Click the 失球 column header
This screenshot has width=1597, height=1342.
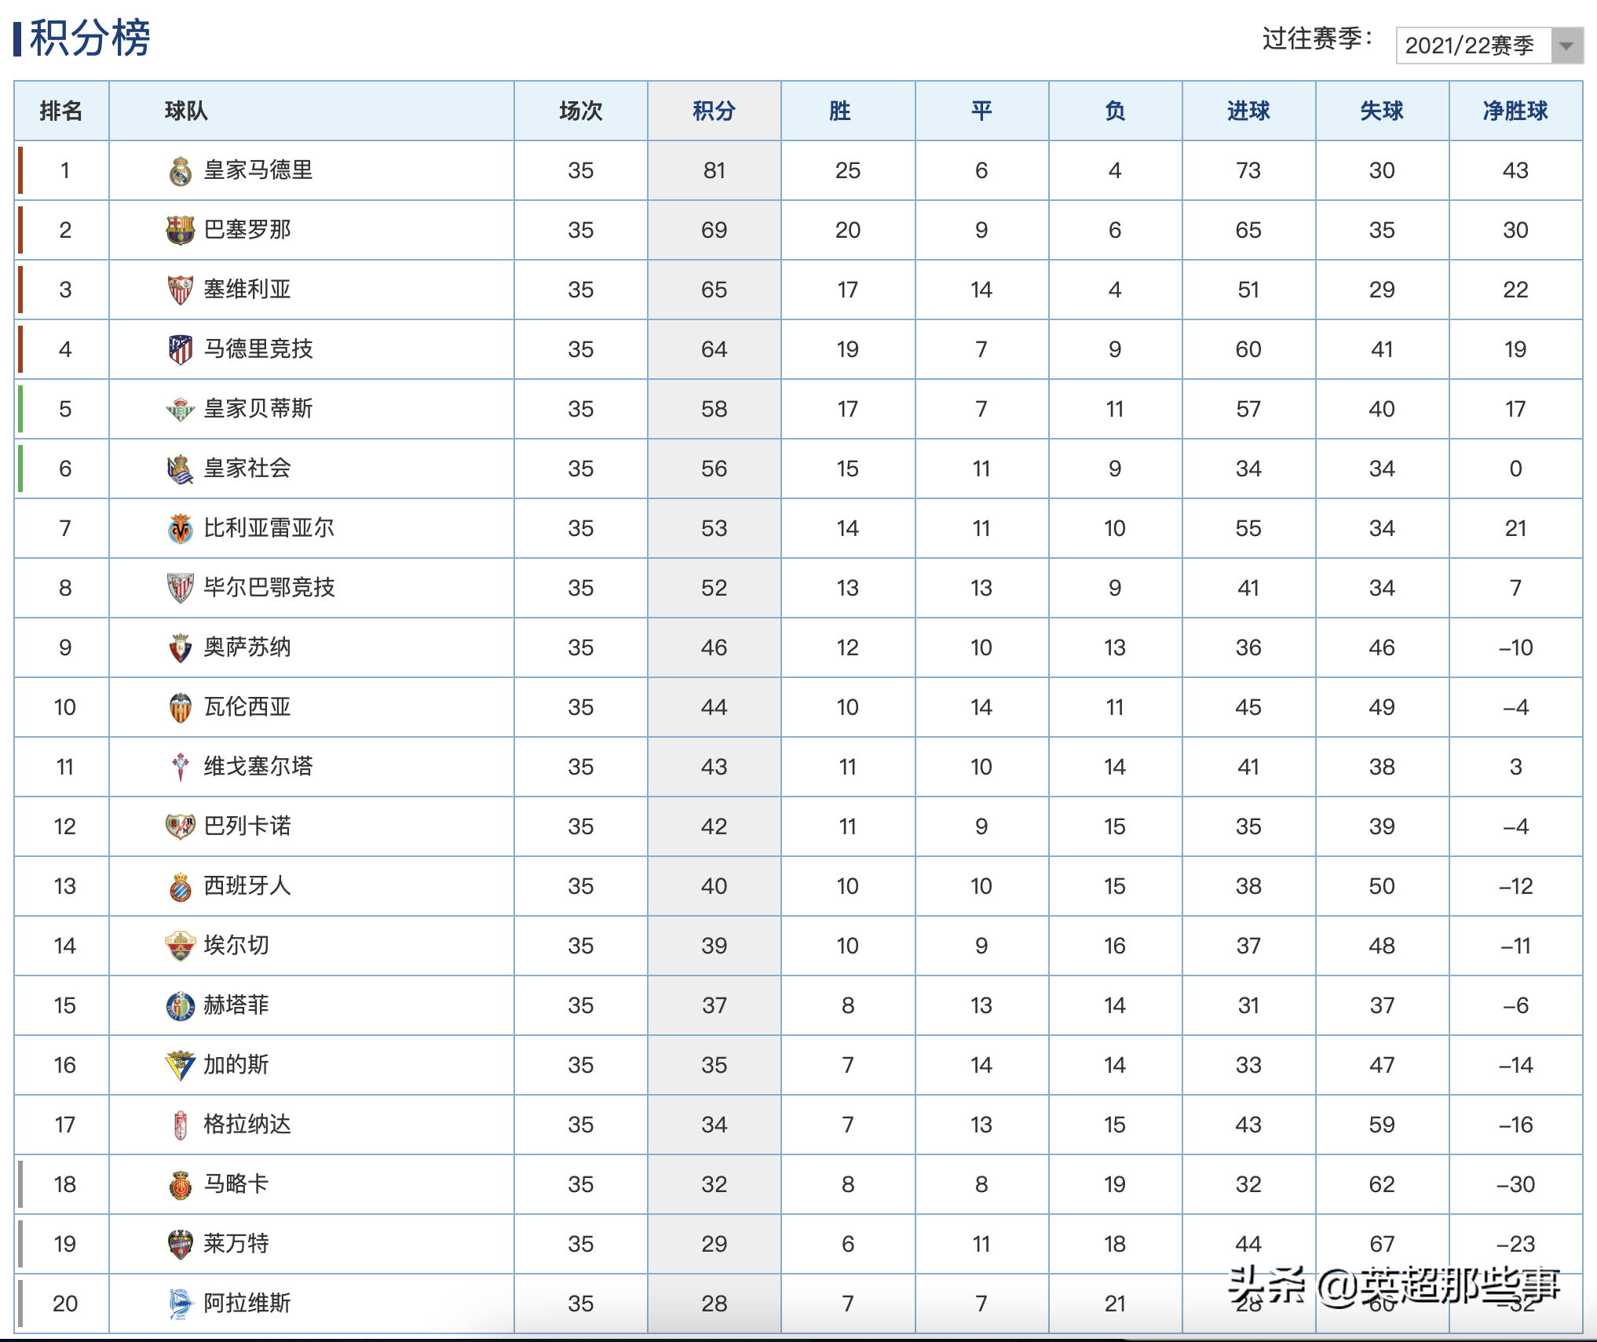1382,111
